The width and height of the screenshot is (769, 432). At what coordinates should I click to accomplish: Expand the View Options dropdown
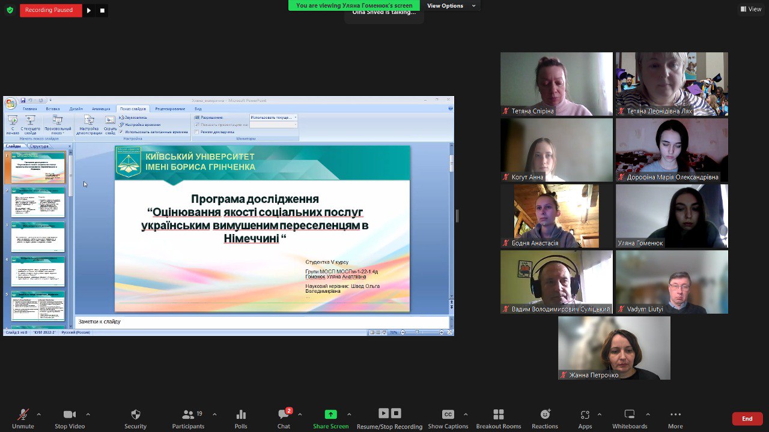pos(451,6)
